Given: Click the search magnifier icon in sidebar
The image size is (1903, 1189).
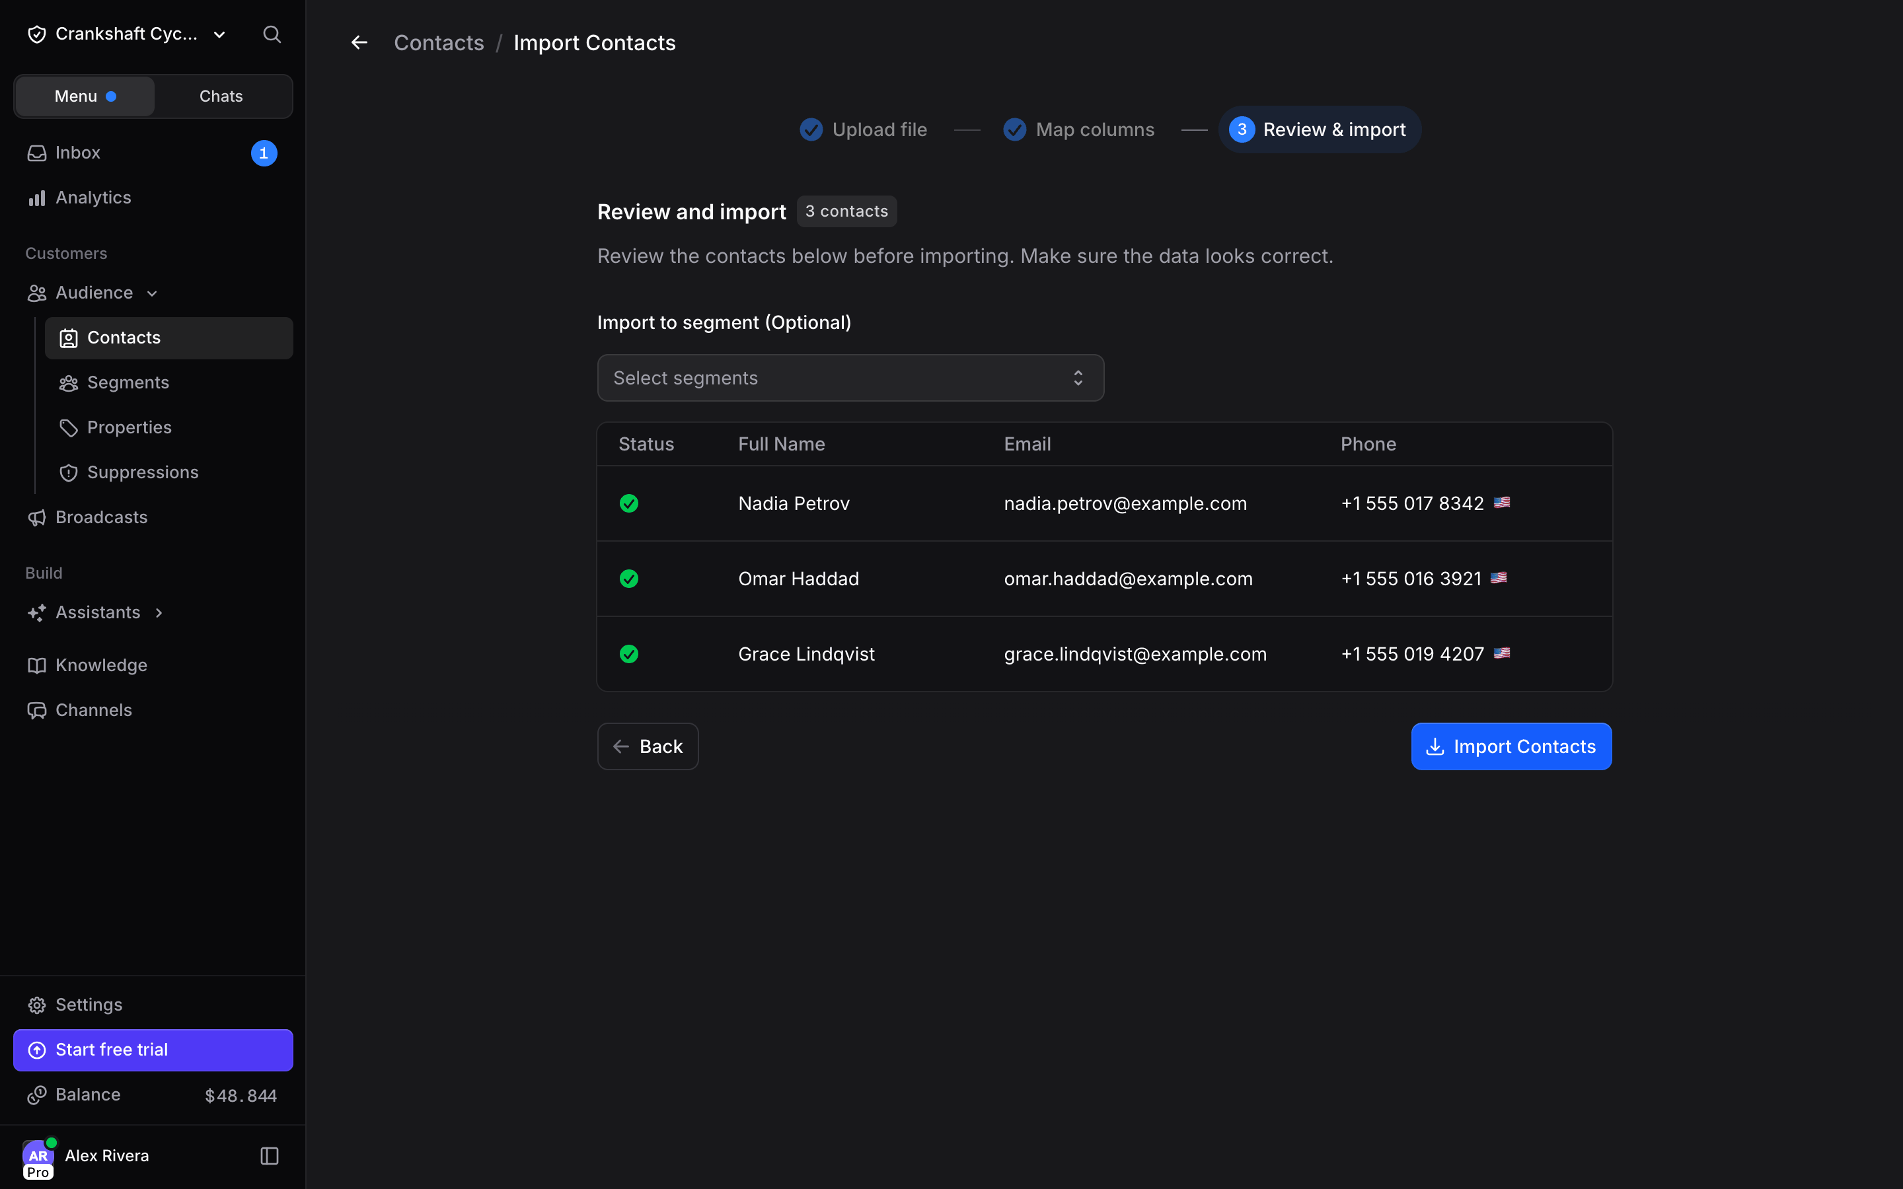Looking at the screenshot, I should [272, 34].
